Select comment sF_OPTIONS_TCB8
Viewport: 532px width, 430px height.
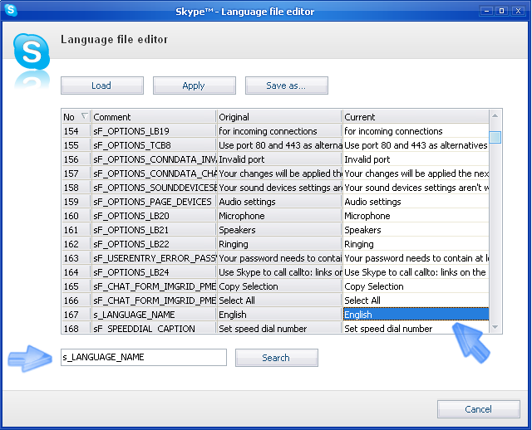[154, 145]
